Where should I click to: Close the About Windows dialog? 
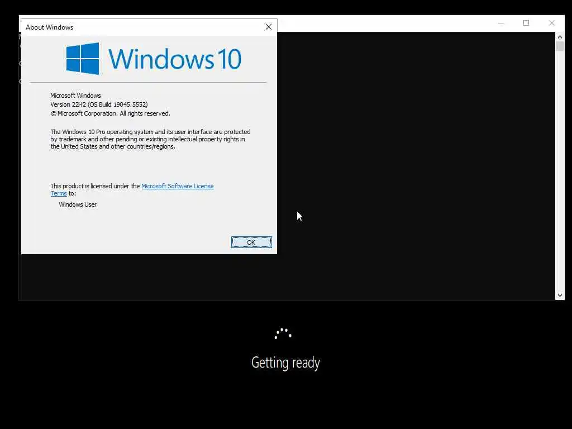point(269,27)
